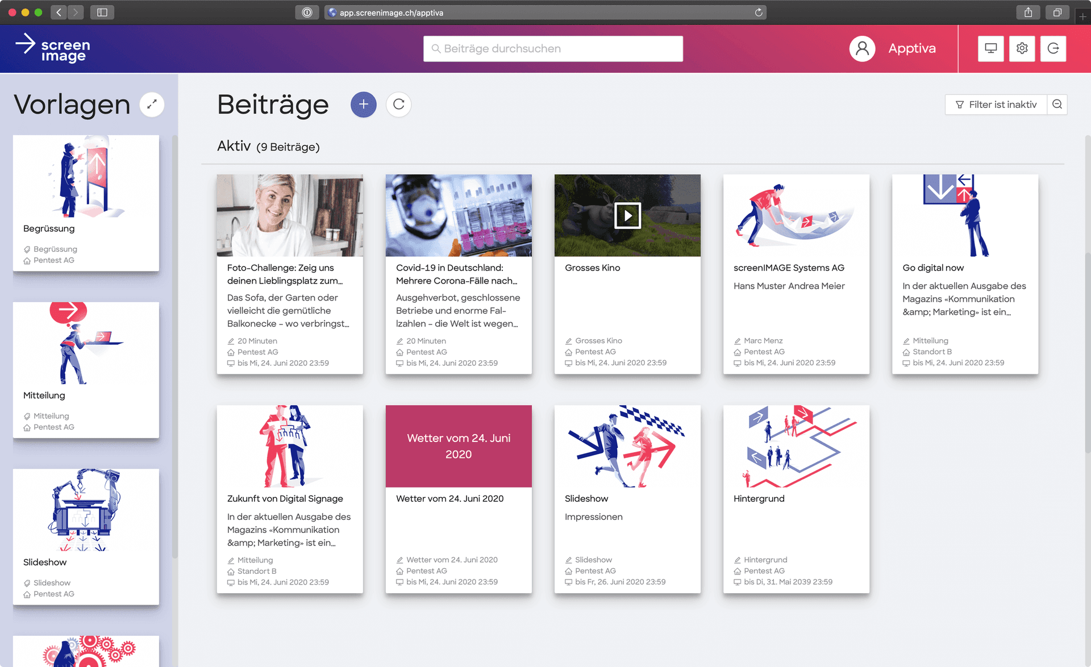Image resolution: width=1091 pixels, height=667 pixels.
Task: Select the Begrüssung template card
Action: coord(86,203)
